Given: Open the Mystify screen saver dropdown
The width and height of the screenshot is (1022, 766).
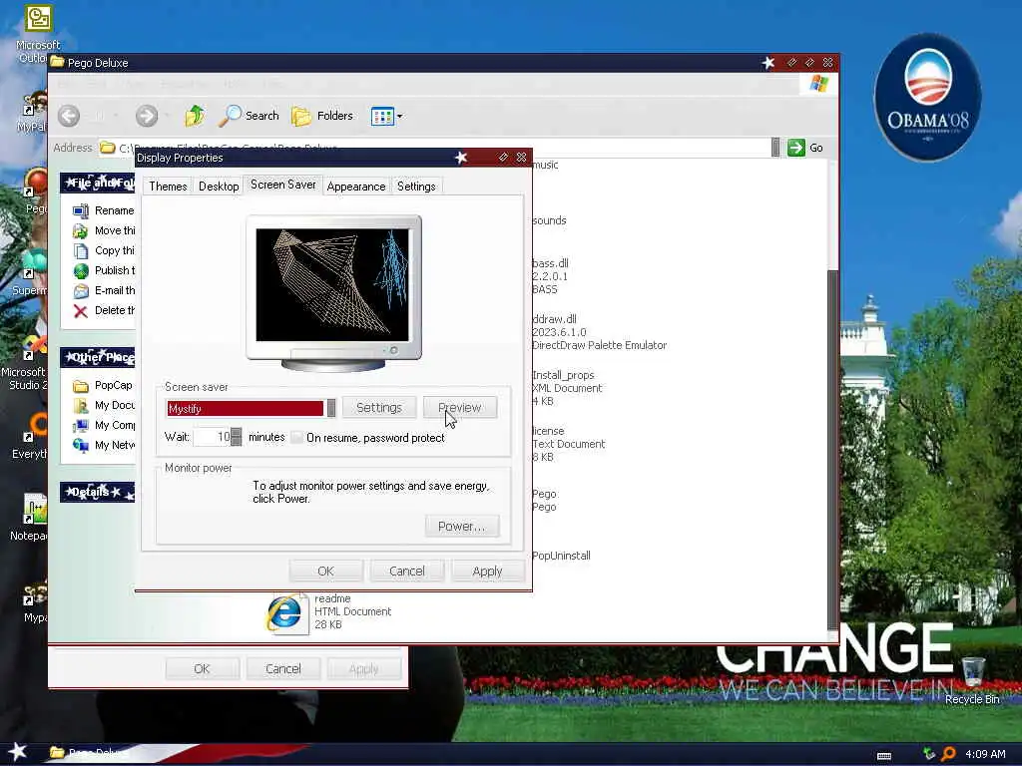Looking at the screenshot, I should pyautogui.click(x=331, y=408).
